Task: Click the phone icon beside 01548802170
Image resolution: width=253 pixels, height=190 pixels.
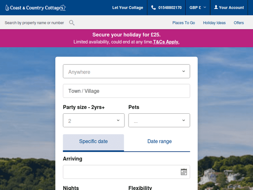Action: [x=154, y=7]
